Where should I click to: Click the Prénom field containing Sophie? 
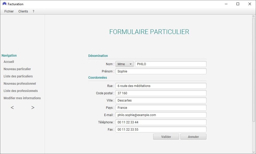click(161, 71)
